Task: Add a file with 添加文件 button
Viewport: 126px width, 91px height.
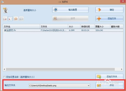Action: click(109, 18)
